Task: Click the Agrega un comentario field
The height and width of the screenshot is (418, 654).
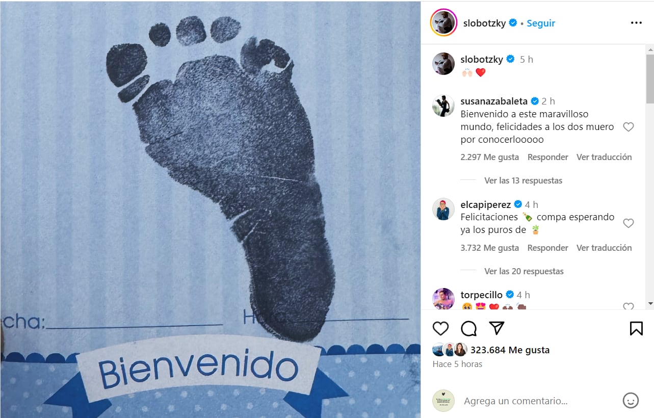Action: click(x=538, y=401)
